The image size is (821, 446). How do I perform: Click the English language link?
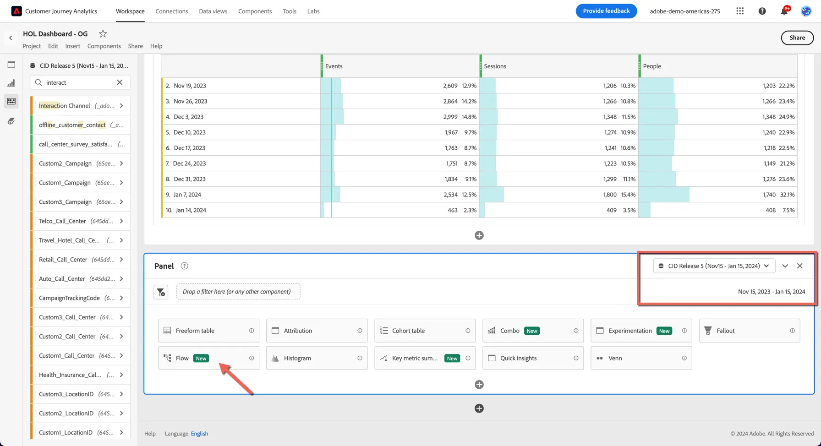(x=199, y=434)
